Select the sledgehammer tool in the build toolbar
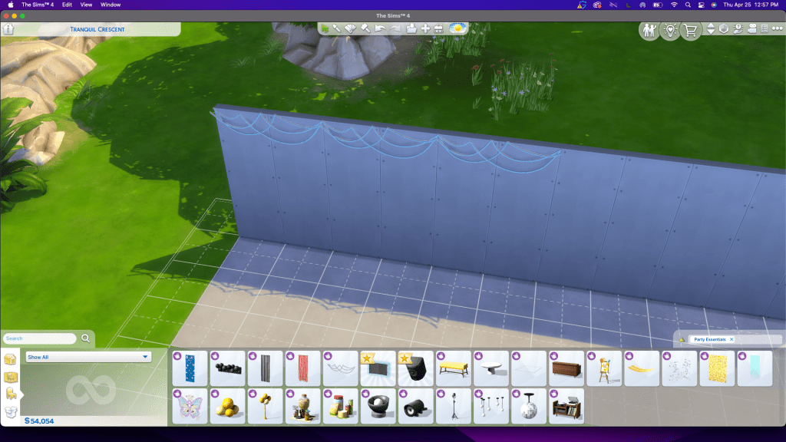This screenshot has width=786, height=442. pyautogui.click(x=365, y=29)
